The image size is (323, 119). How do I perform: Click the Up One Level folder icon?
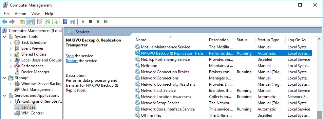(x=22, y=22)
